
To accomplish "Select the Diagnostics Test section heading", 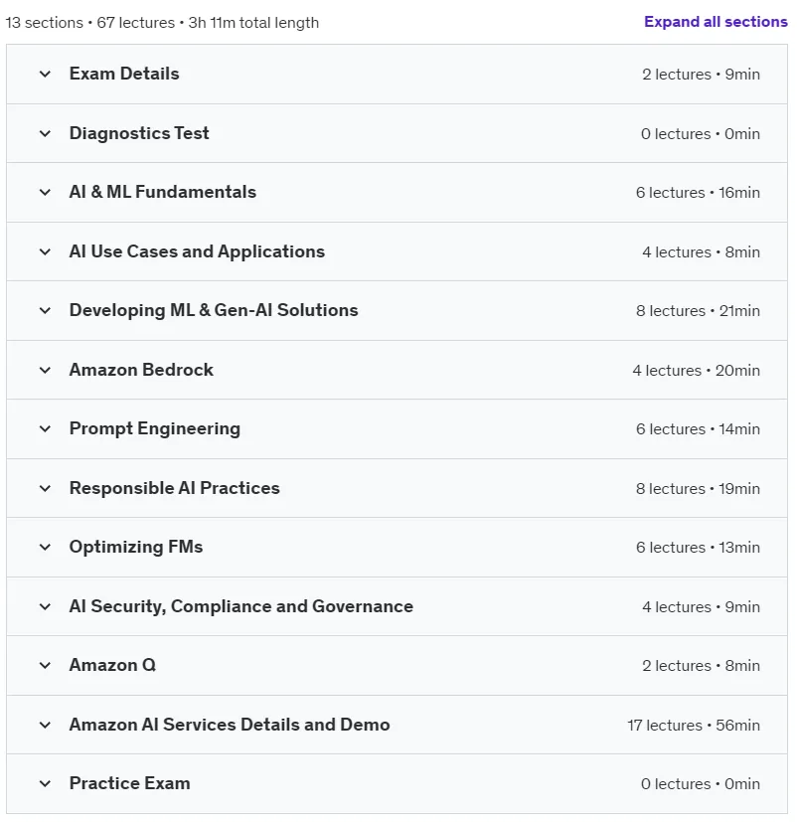I will coord(139,133).
